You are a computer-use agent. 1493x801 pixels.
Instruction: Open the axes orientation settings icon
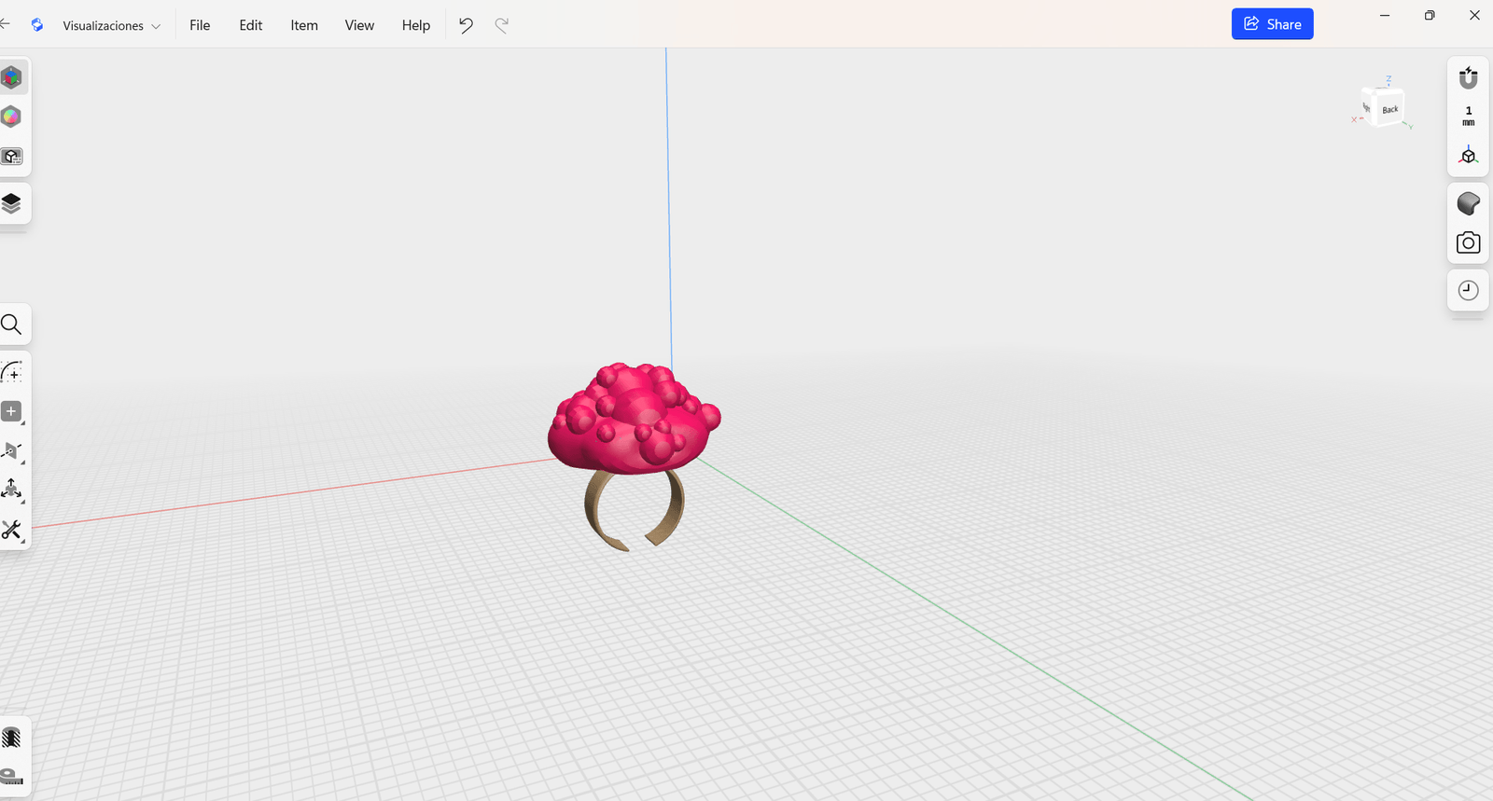[1469, 155]
